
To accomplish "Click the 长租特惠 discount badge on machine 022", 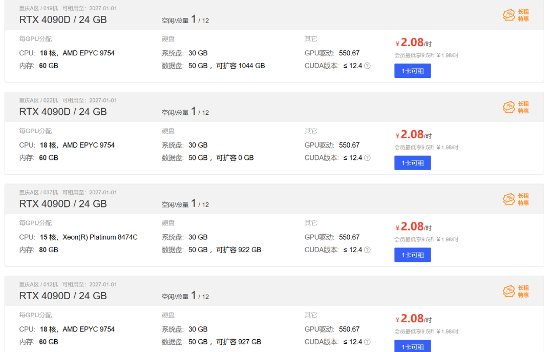I will pyautogui.click(x=516, y=107).
